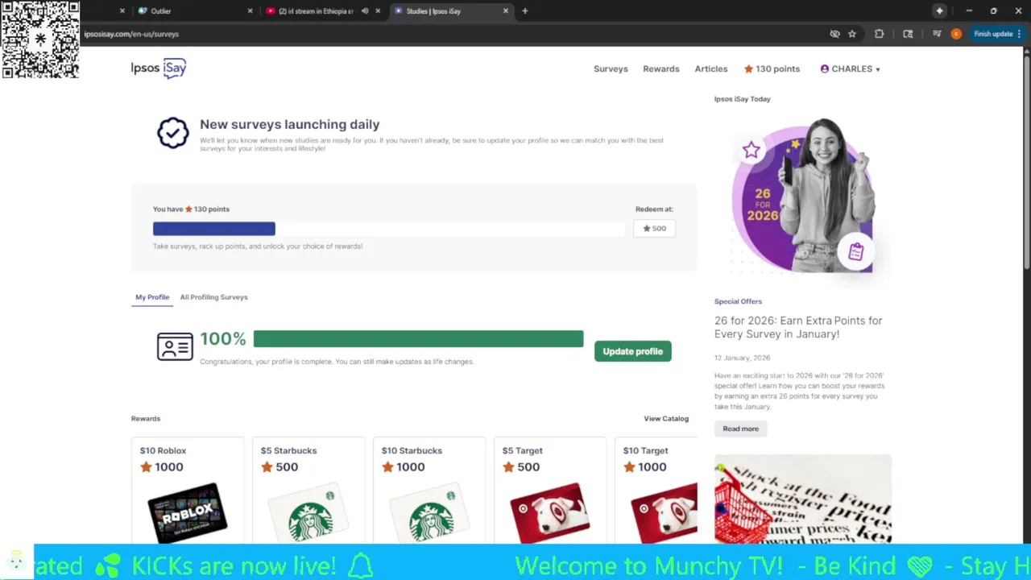This screenshot has width=1031, height=580.
Task: Expand the CHARLES account dropdown
Action: click(x=851, y=69)
